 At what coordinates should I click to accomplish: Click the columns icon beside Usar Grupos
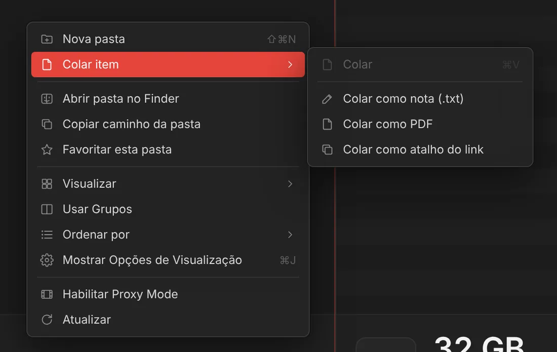pos(47,209)
